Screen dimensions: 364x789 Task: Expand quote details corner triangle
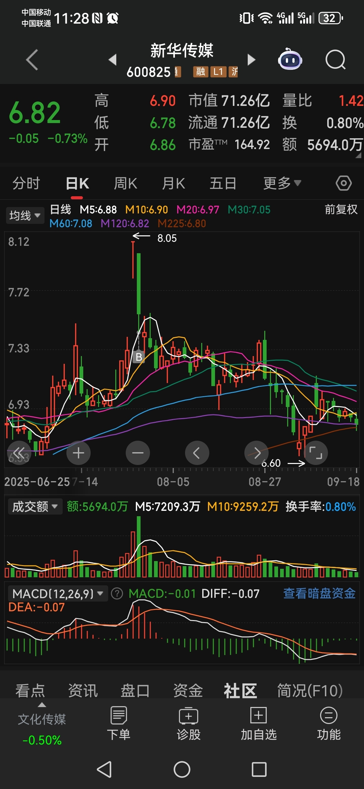coord(358,155)
